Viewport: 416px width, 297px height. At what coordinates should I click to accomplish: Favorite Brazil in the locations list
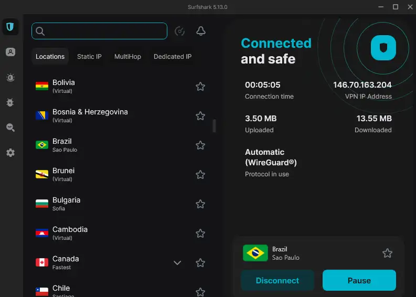tap(200, 145)
